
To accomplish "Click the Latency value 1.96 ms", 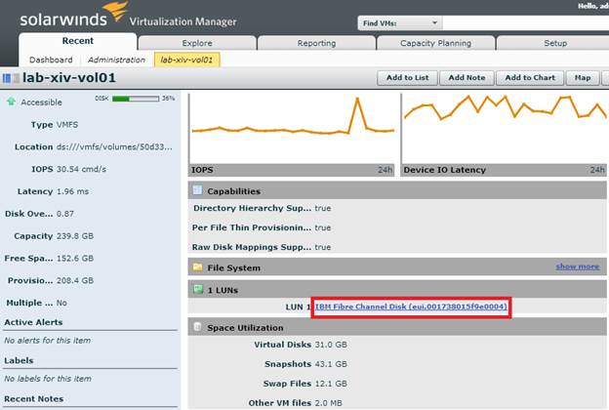I will point(72,191).
